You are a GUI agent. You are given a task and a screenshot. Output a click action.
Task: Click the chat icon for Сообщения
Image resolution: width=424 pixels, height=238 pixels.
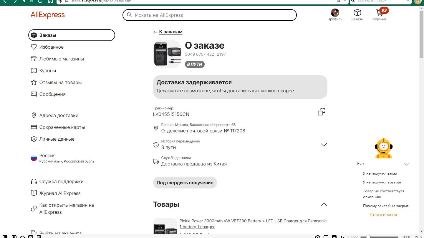click(x=34, y=94)
